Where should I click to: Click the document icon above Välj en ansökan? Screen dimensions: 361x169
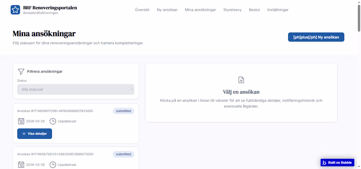pos(241,80)
